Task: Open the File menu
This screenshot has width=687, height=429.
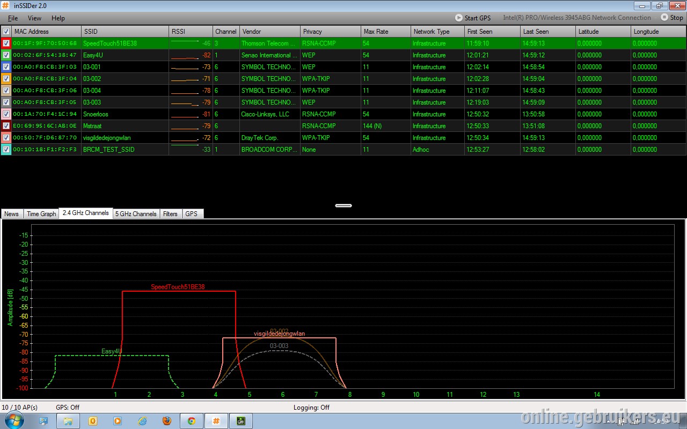Action: coord(13,18)
